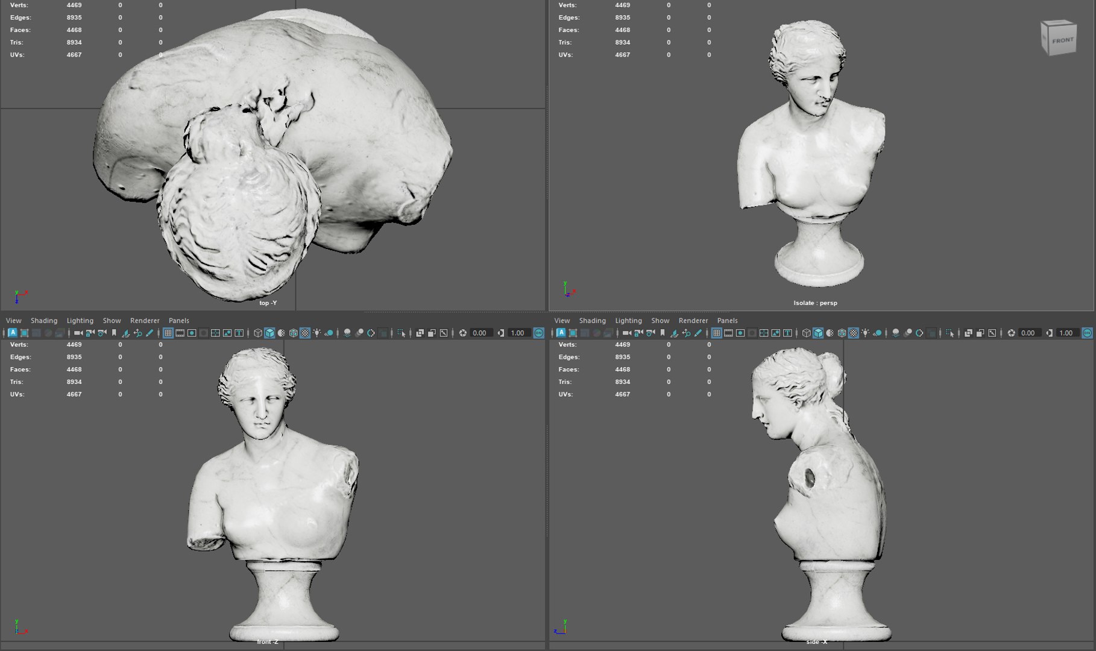Click Use Default Material in front panel toolbar
The height and width of the screenshot is (651, 1096).
click(281, 333)
